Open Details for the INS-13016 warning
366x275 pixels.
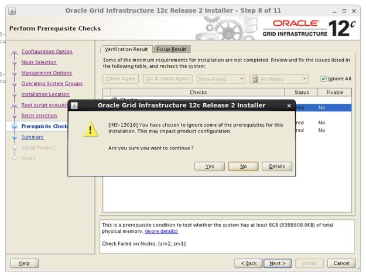tap(277, 167)
